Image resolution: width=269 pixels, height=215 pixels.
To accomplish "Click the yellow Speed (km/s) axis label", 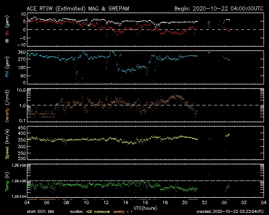I will pos(7,145).
